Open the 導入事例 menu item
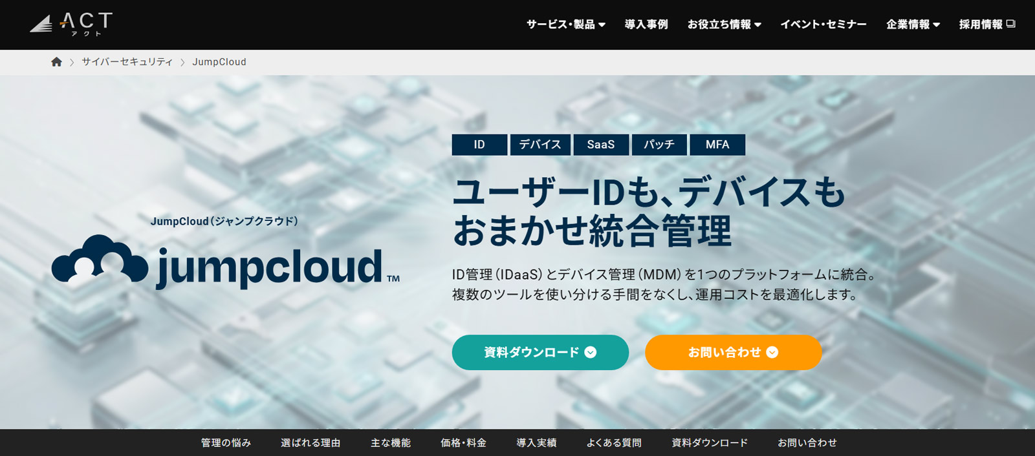 click(x=646, y=25)
